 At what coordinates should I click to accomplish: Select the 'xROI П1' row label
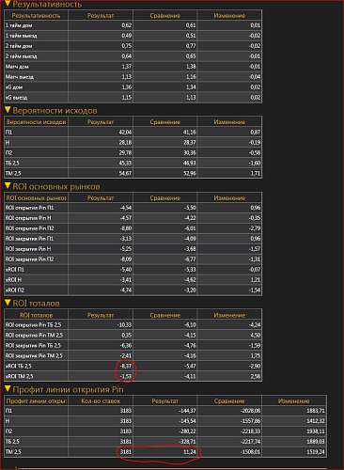pos(15,270)
